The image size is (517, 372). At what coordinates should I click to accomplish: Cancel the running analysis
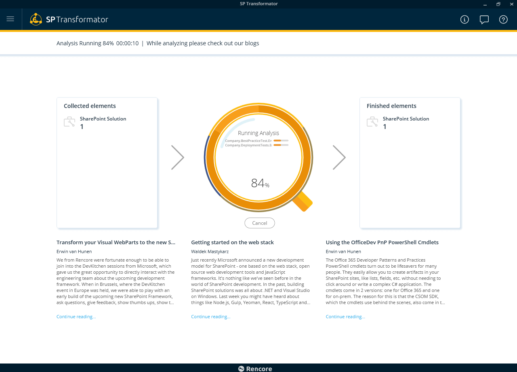pyautogui.click(x=260, y=223)
